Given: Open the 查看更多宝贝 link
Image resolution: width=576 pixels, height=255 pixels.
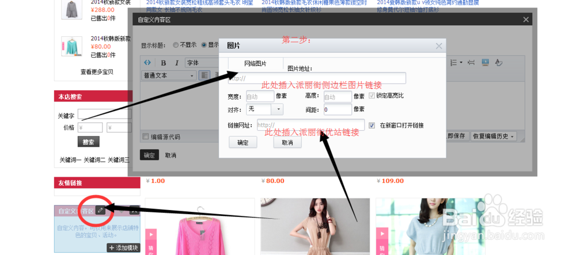Looking at the screenshot, I should [x=97, y=72].
